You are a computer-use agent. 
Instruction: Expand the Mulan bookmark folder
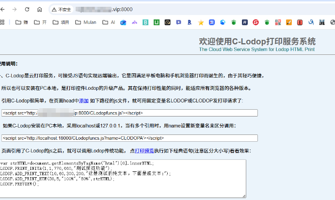(x=84, y=22)
